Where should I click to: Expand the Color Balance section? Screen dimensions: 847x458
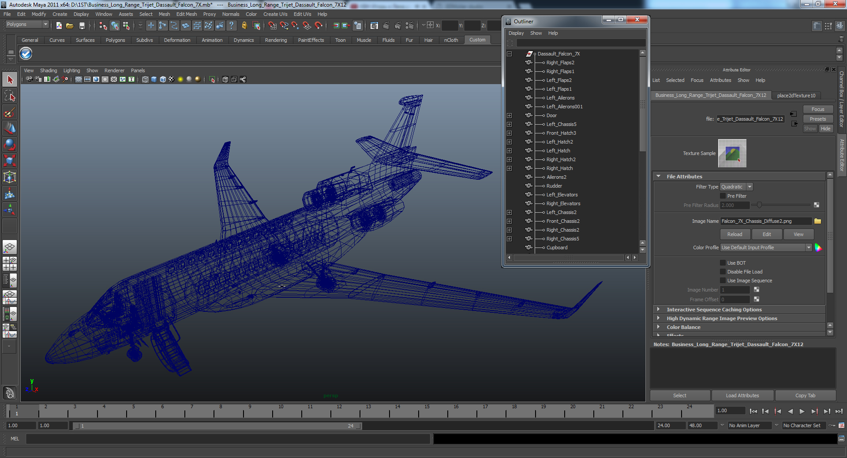pyautogui.click(x=659, y=327)
